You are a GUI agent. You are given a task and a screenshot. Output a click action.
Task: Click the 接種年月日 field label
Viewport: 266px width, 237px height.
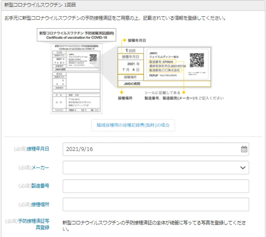[x=38, y=149]
